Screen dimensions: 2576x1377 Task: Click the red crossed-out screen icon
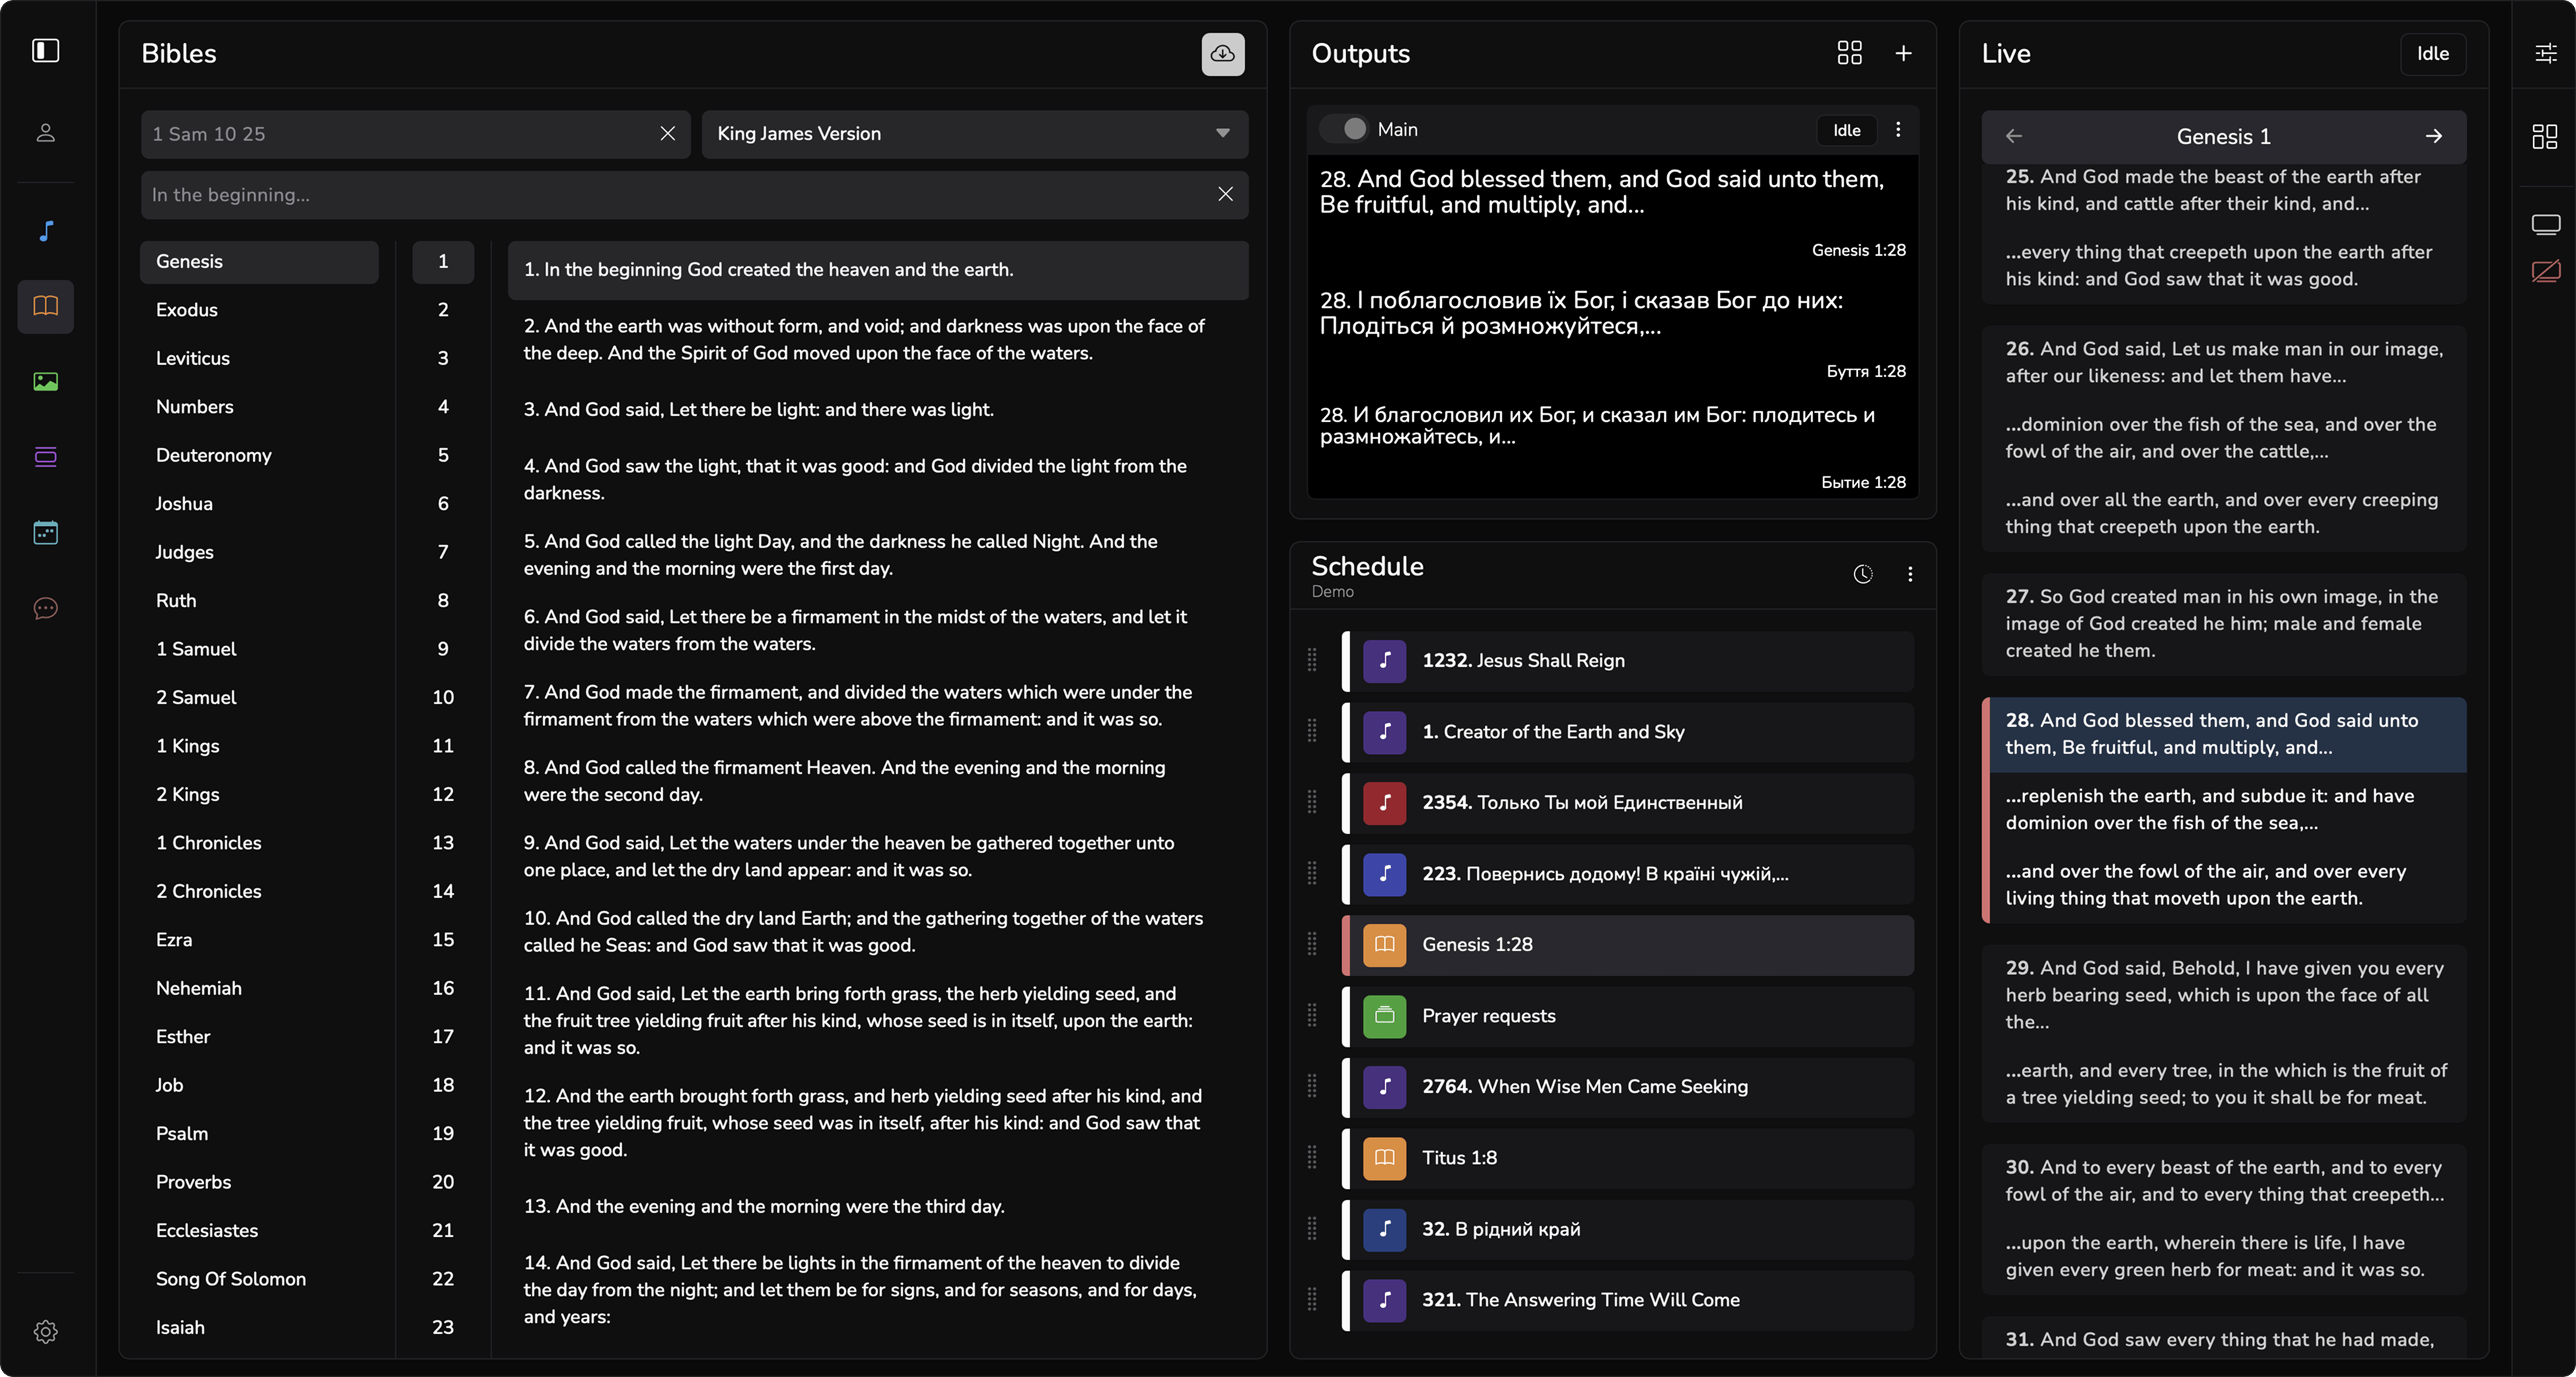pyautogui.click(x=2546, y=271)
